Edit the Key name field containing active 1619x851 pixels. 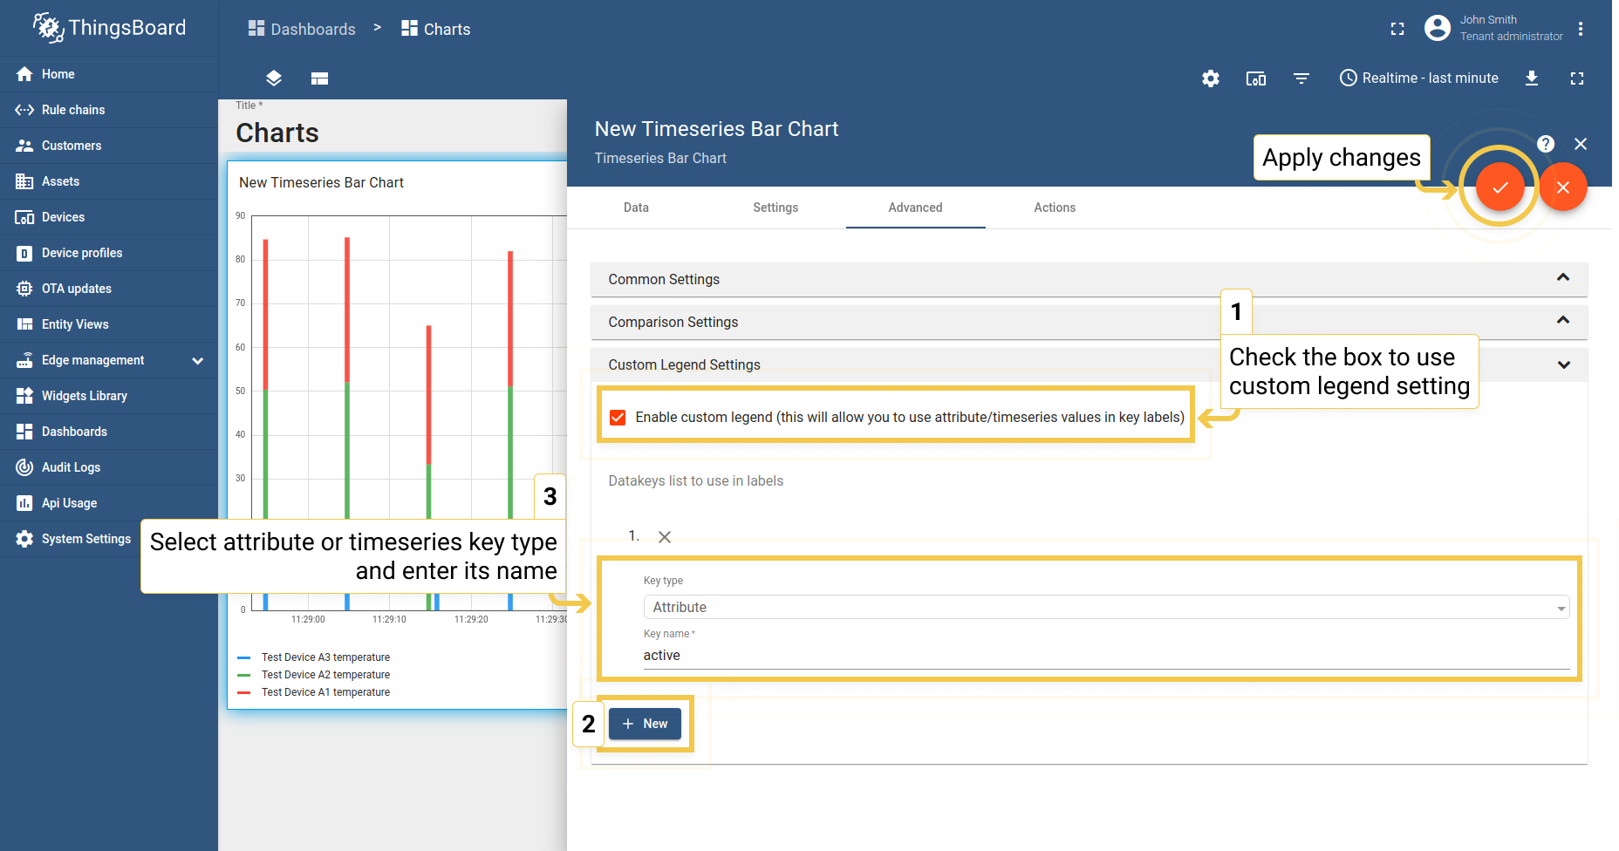coord(960,655)
